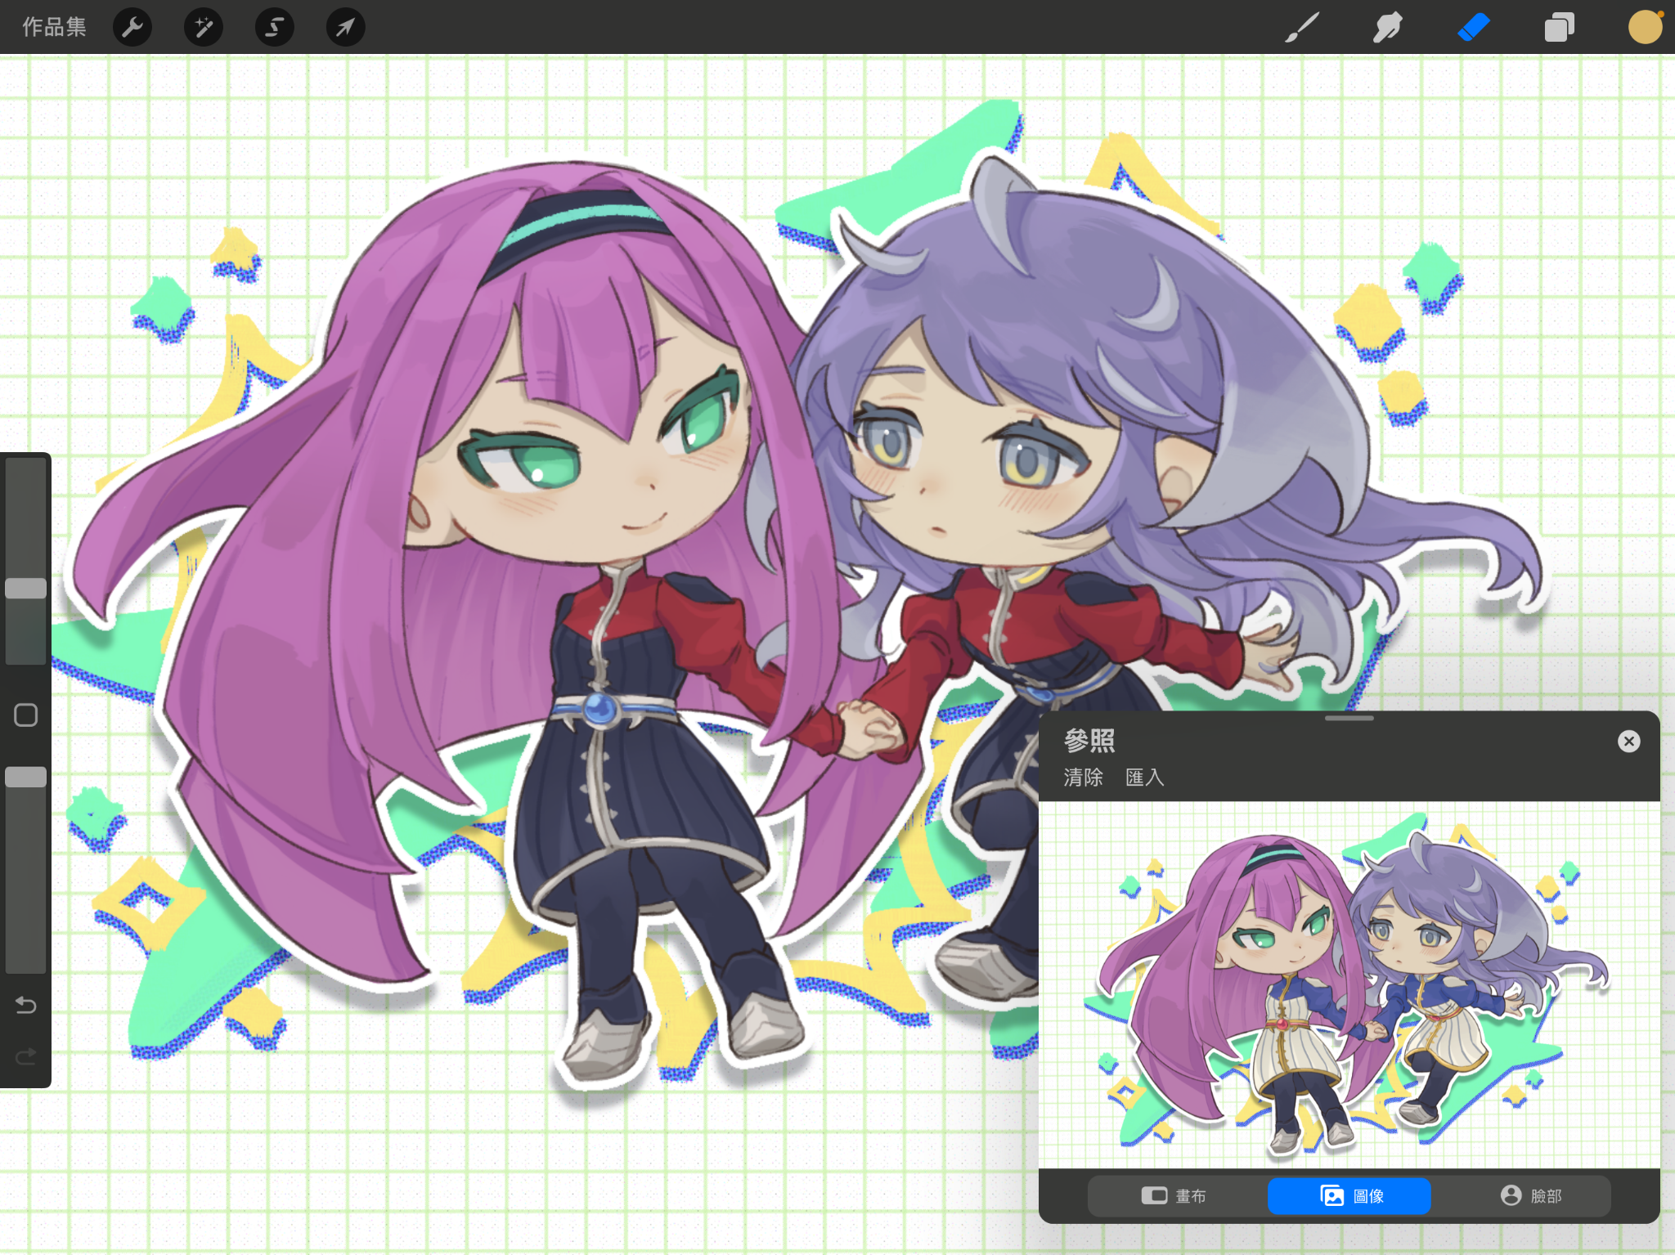This screenshot has height=1255, width=1675.
Task: Tap the reference image thumbnail
Action: 1349,985
